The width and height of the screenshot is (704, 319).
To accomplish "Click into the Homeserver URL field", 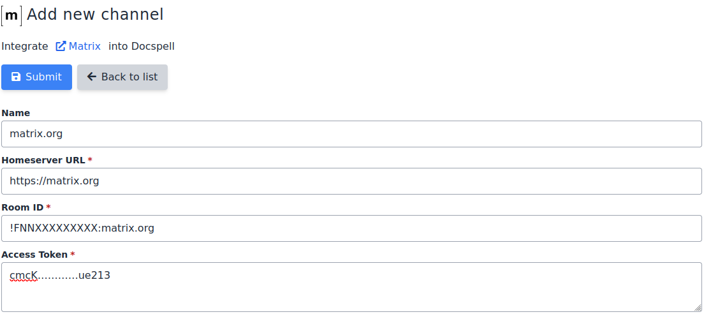I will click(351, 181).
